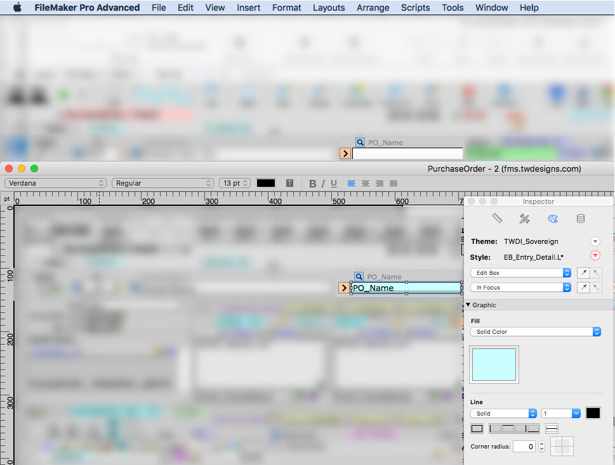615x465 pixels.
Task: Open the FileMaker Pro Advanced application menu
Action: (87, 8)
